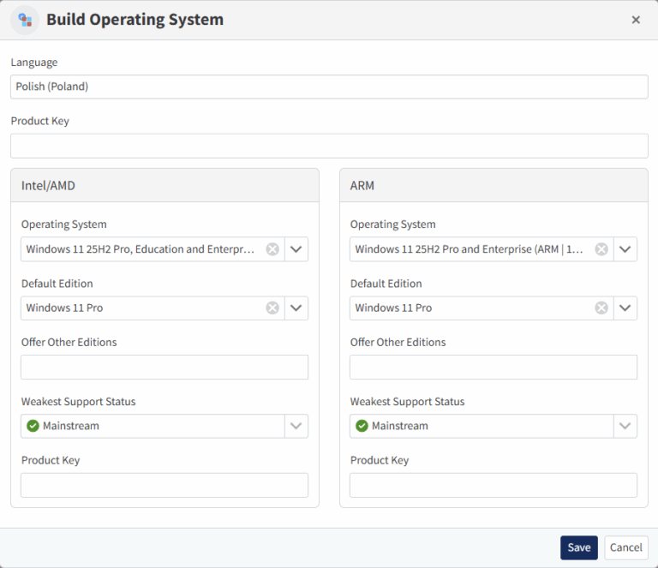The image size is (658, 568).
Task: Expand the ARM Operating System dropdown arrow
Action: (x=625, y=249)
